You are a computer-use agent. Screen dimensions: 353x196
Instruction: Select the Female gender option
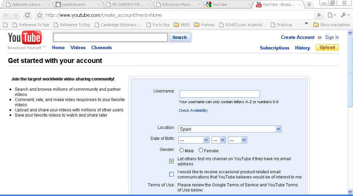point(201,150)
